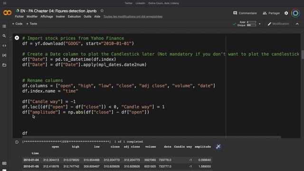Screen dimensions: 304x171
Task: Open the user account avatar
Action: coord(295,13)
